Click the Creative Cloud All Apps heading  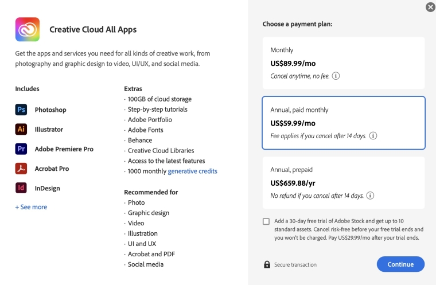point(93,29)
